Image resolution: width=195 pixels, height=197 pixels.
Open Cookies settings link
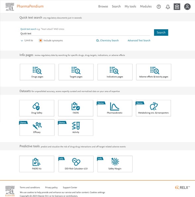pos(97,192)
